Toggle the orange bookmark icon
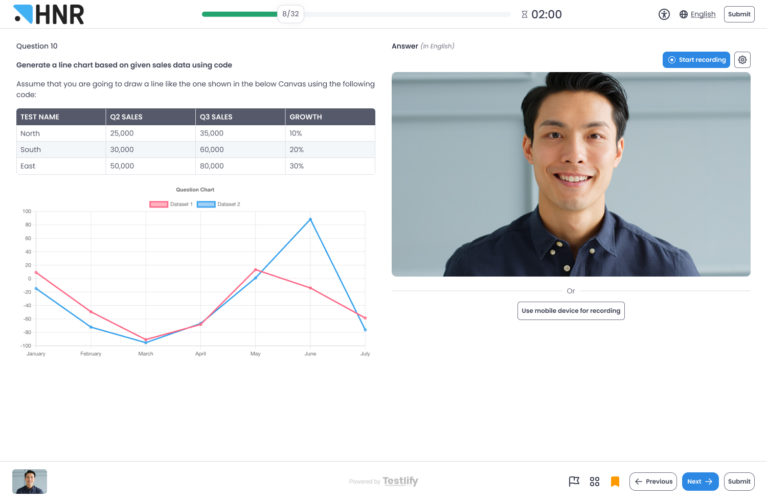 click(615, 482)
